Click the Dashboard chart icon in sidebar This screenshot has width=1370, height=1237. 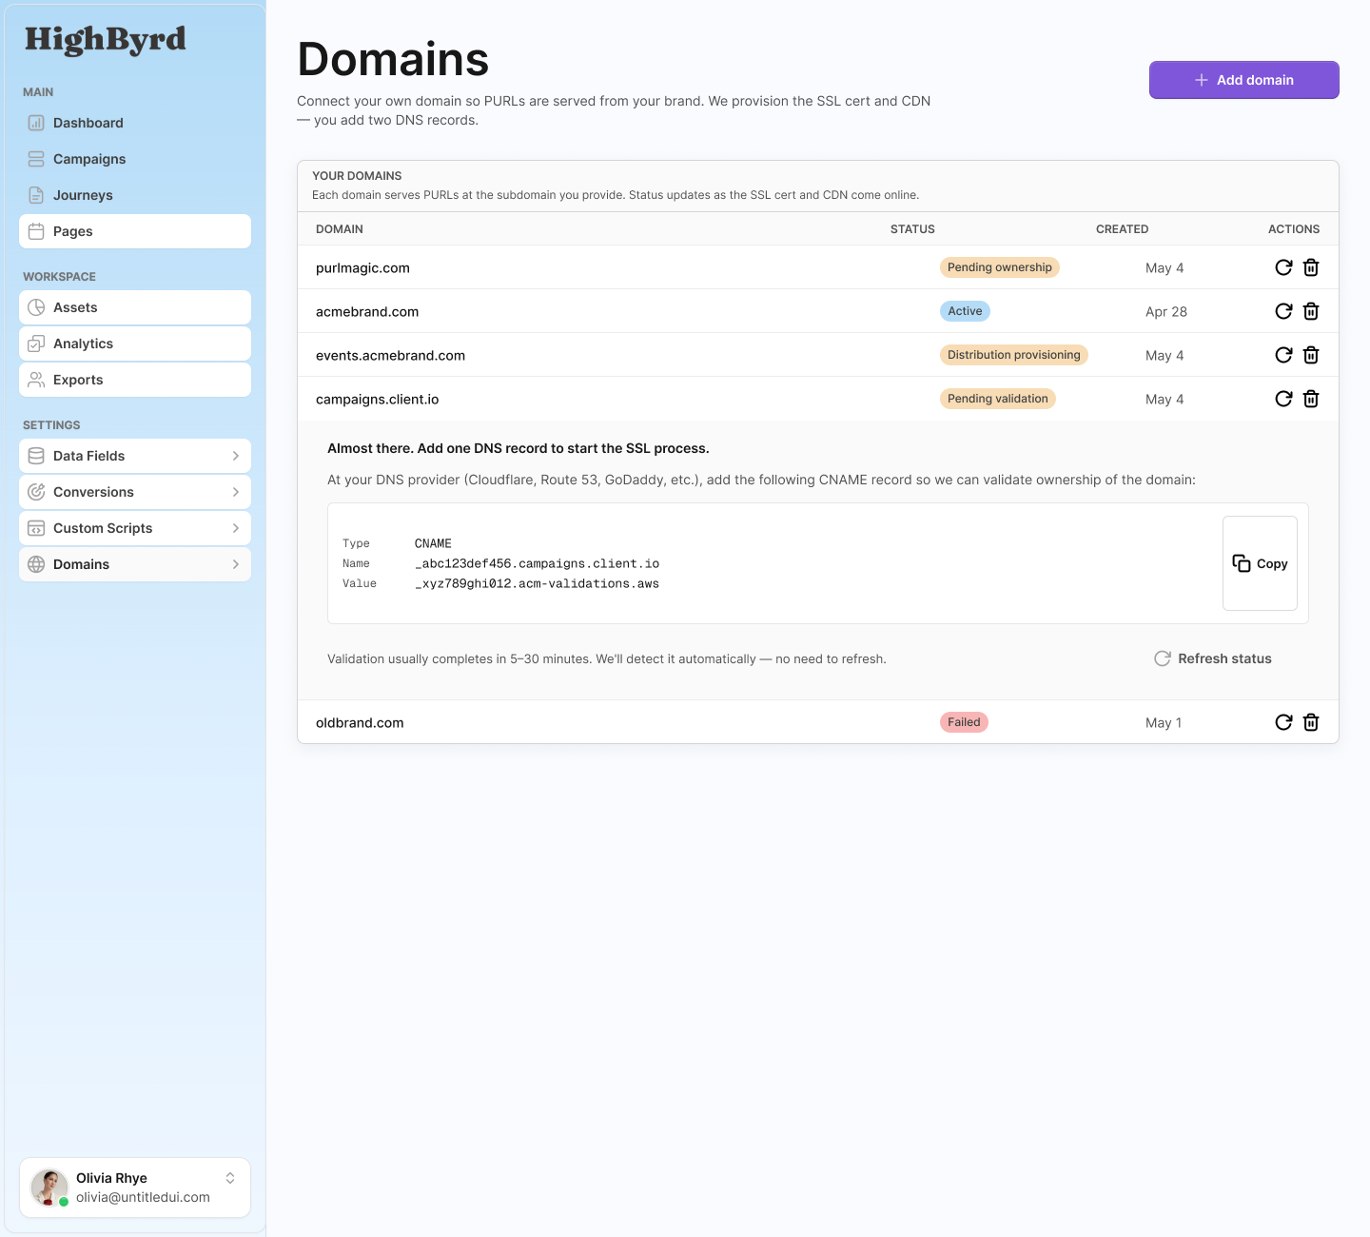click(x=36, y=123)
